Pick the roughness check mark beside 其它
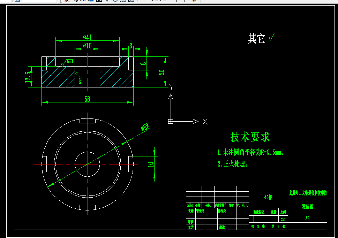 coord(272,37)
